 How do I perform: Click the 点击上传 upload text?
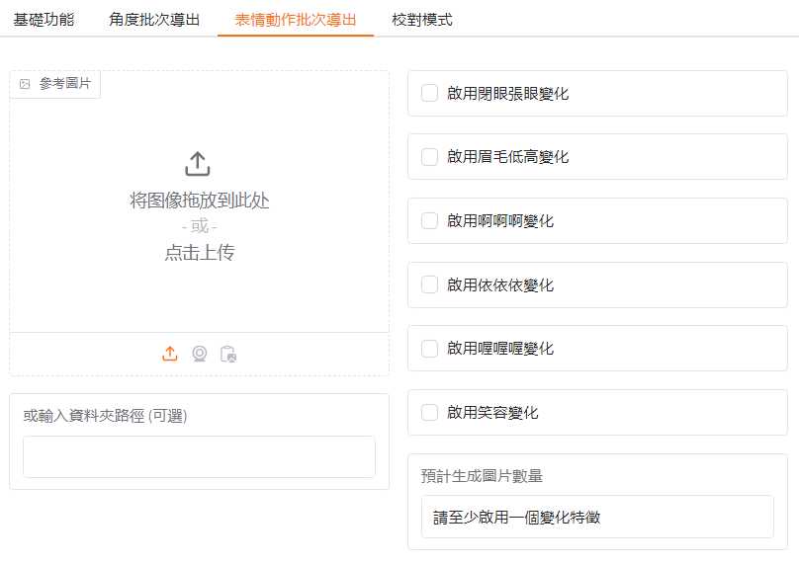coord(200,253)
